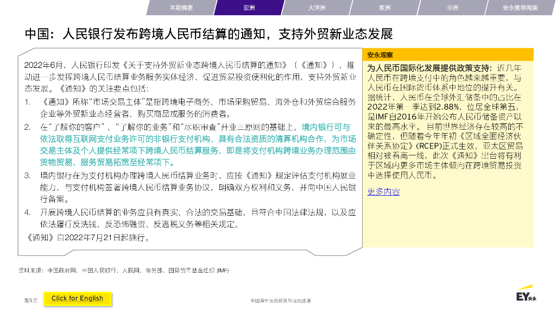Open the 安永推荐阅读 tab

pyautogui.click(x=520, y=8)
